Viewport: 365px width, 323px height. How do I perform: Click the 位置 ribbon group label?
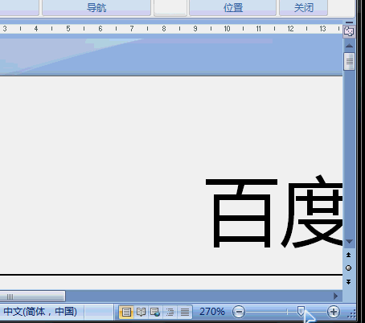[x=233, y=8]
